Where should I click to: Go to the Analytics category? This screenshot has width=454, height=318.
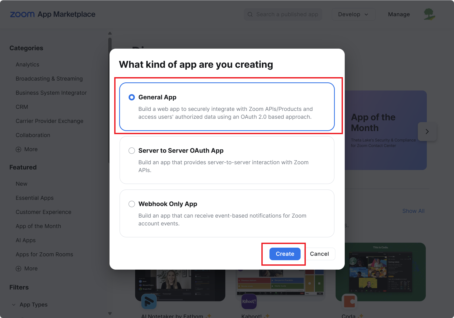(27, 65)
